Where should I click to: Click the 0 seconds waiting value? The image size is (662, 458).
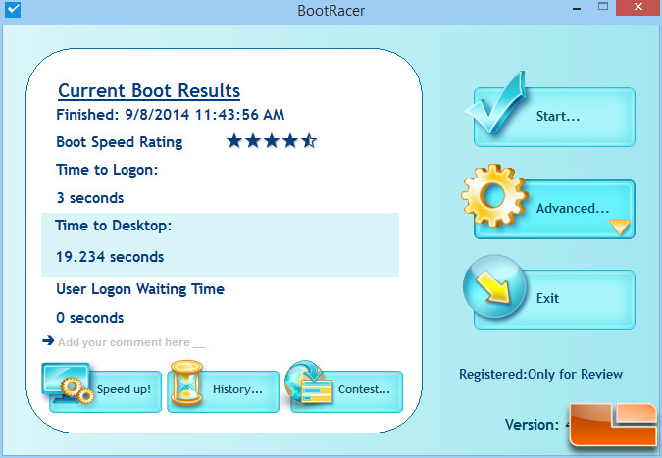90,318
